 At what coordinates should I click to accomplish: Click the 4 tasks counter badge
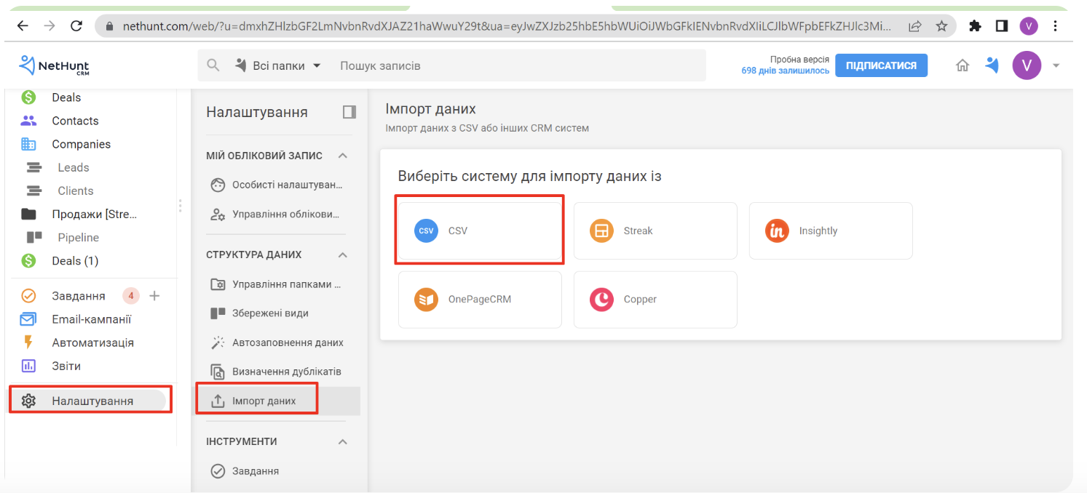(x=131, y=296)
